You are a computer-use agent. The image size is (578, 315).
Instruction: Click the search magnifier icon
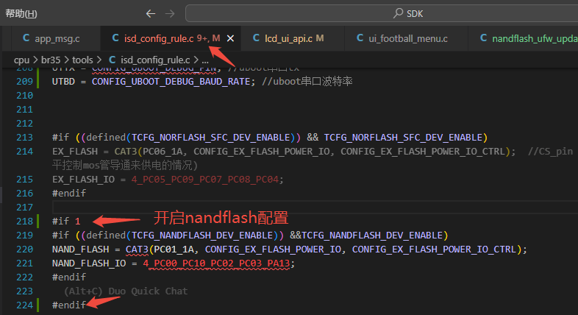tap(398, 13)
